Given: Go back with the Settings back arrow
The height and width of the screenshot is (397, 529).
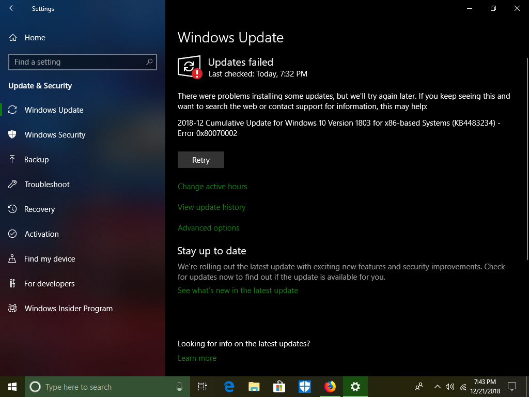Looking at the screenshot, I should [x=12, y=8].
